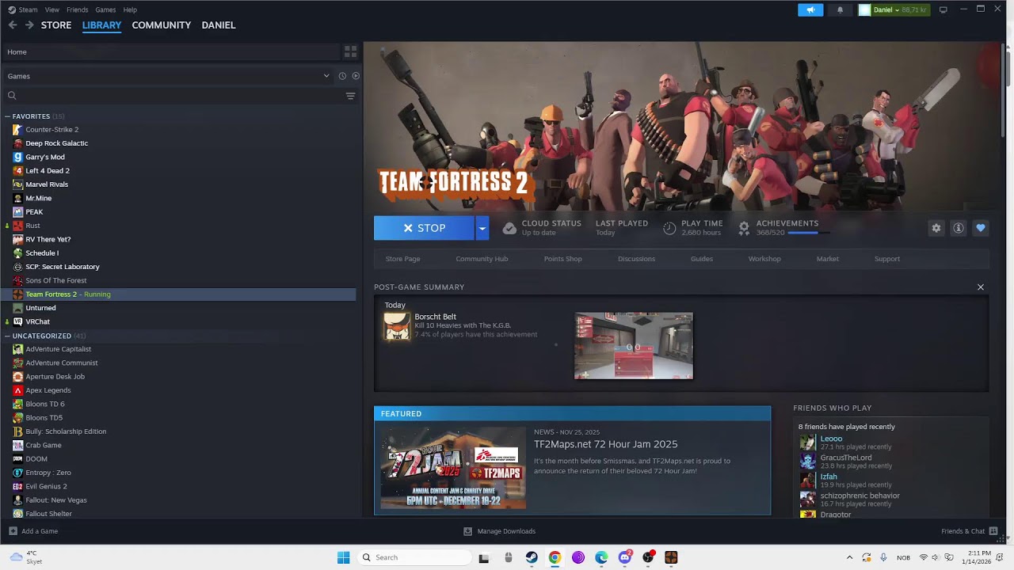Click the Add a Game plus icon

(13, 531)
